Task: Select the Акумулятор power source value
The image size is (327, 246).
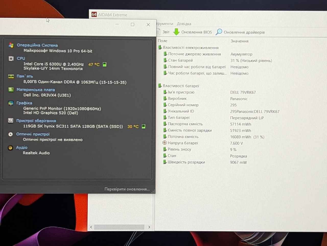Action: (x=241, y=54)
